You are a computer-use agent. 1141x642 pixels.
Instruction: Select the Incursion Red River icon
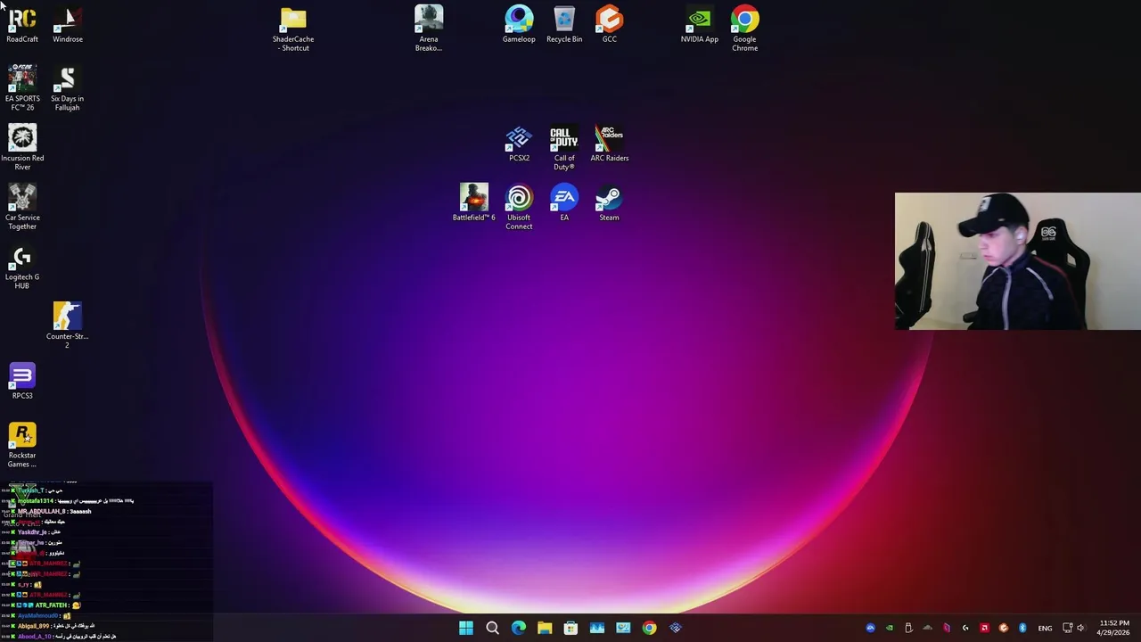click(x=22, y=148)
